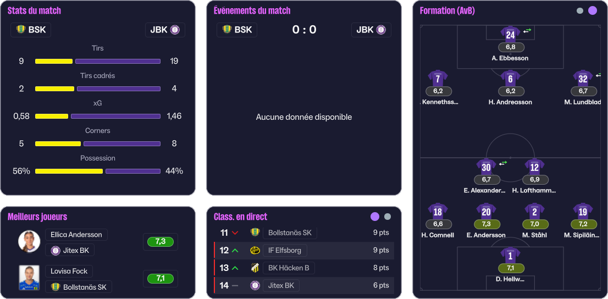Click Ellica Andersson's player photo
The height and width of the screenshot is (299, 608).
coord(29,242)
